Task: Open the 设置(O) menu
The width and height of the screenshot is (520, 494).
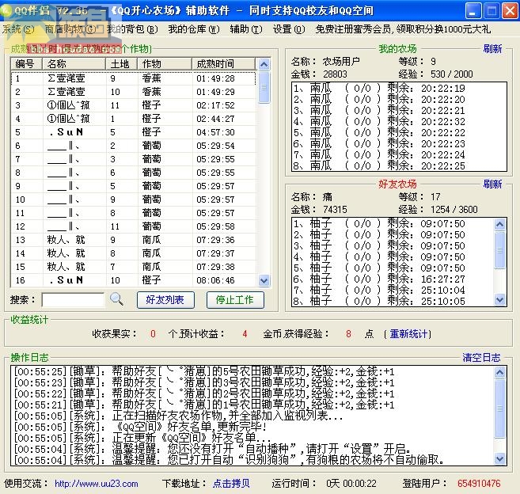Action: (x=289, y=29)
